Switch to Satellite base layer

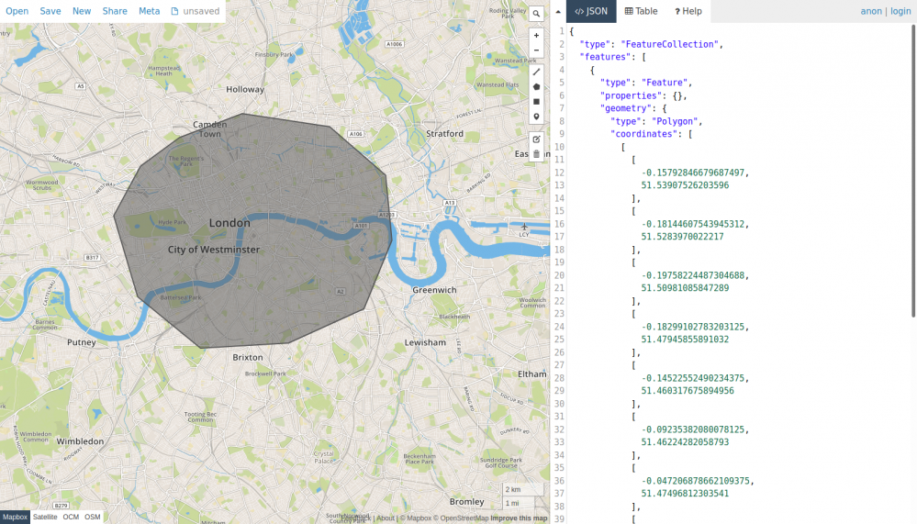(x=45, y=517)
